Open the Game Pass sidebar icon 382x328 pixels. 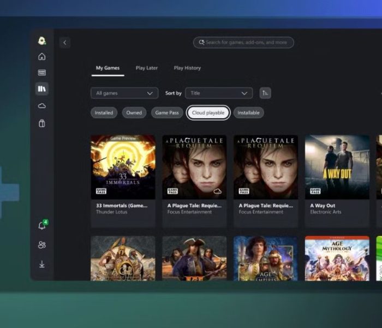(x=42, y=73)
